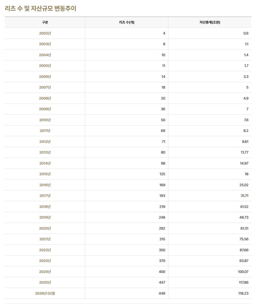260x304 pixels.
Task: Select the 2008년 row label
Action: (45, 98)
